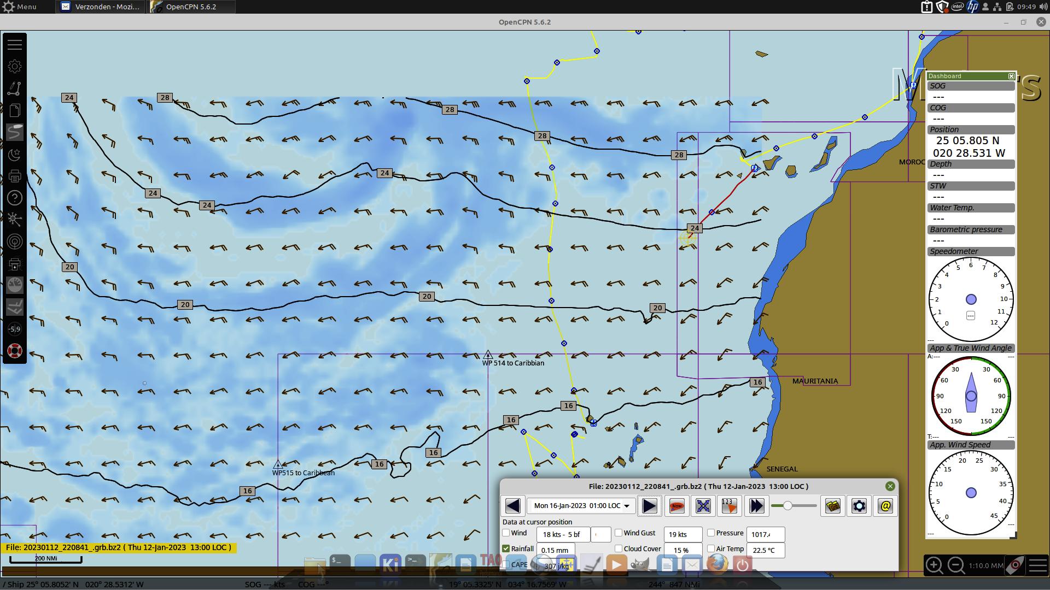Click the 1:10.0 MM scale indicator

986,565
